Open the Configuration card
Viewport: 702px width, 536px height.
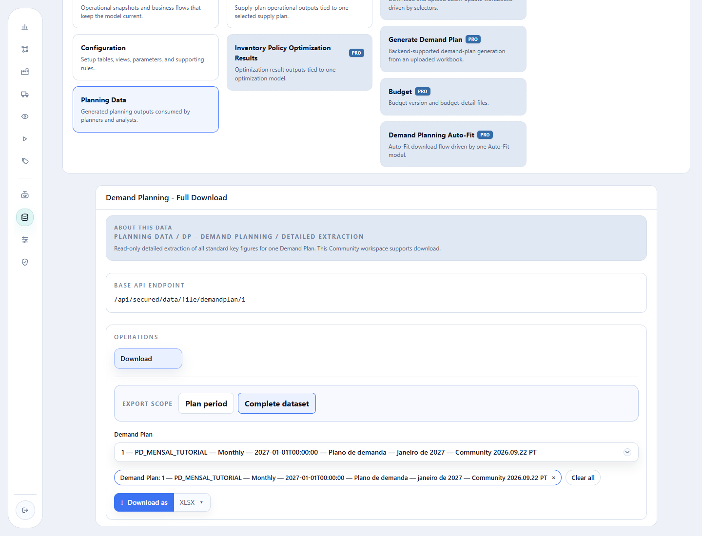[x=146, y=57]
